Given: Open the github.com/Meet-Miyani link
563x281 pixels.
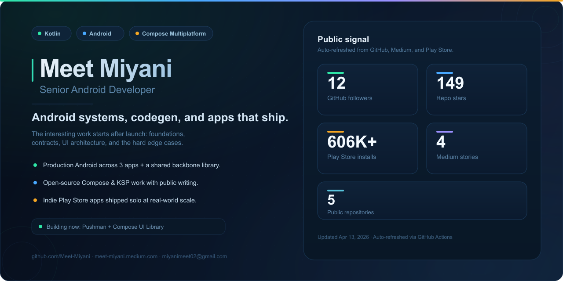Looking at the screenshot, I should pos(61,256).
